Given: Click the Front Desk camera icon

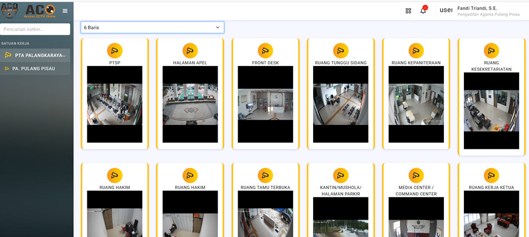Looking at the screenshot, I should coord(265,51).
